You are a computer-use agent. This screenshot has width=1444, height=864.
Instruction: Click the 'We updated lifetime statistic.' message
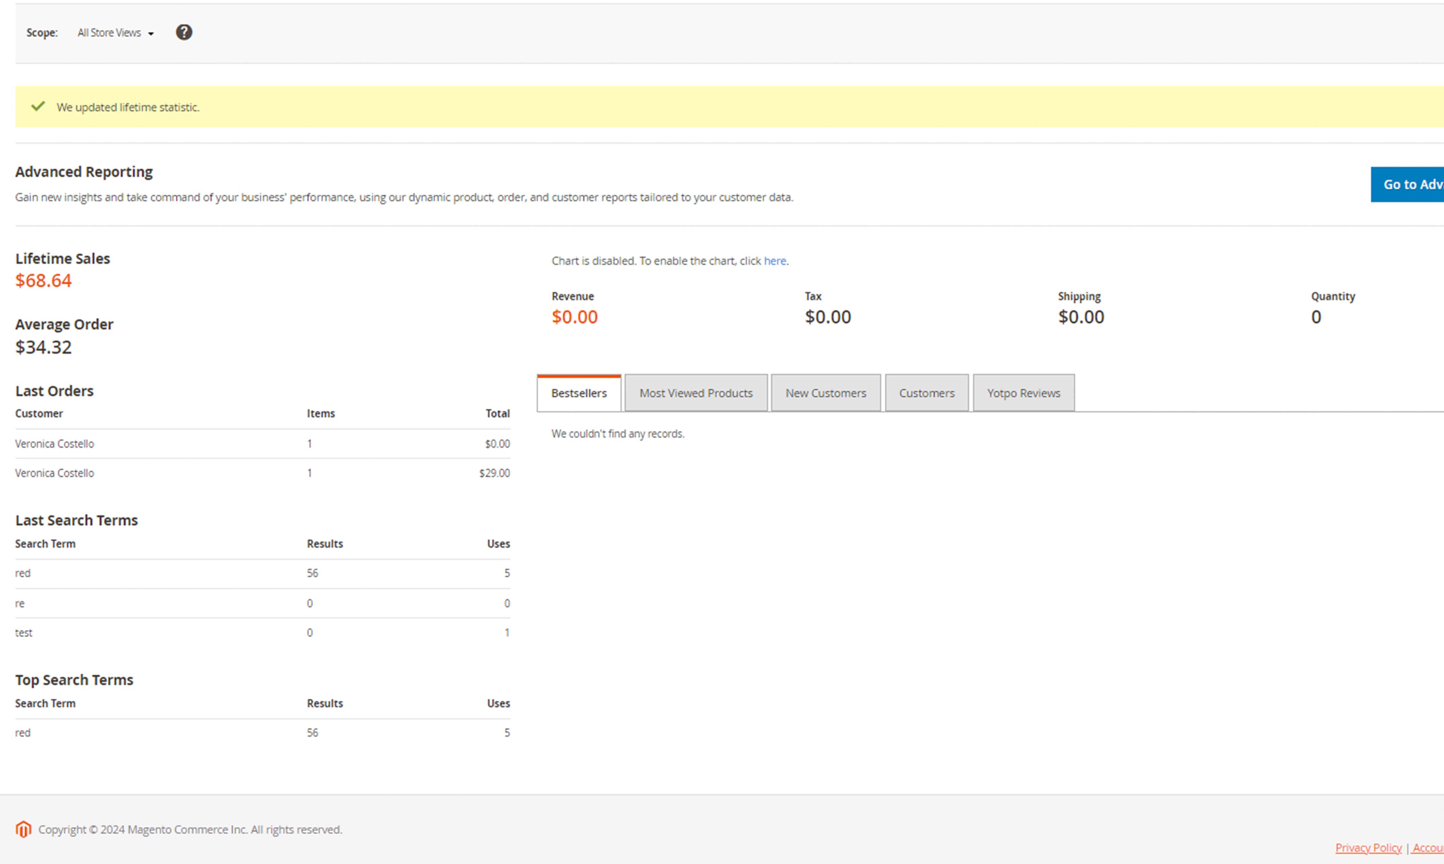[128, 107]
